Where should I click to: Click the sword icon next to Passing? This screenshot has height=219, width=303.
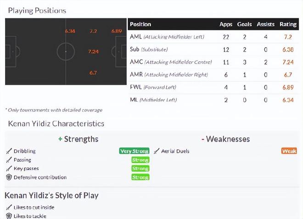tap(9, 160)
